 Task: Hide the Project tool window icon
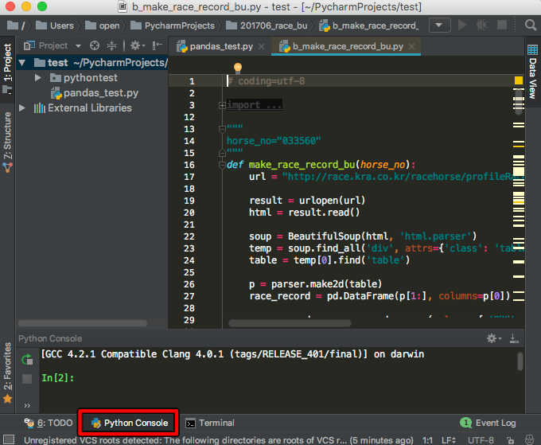point(158,45)
